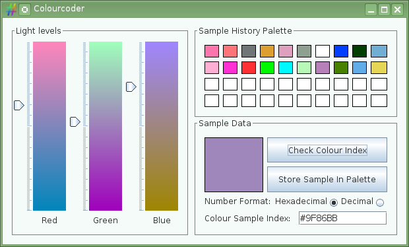Pick the olive green swatch in row two

coord(341,67)
